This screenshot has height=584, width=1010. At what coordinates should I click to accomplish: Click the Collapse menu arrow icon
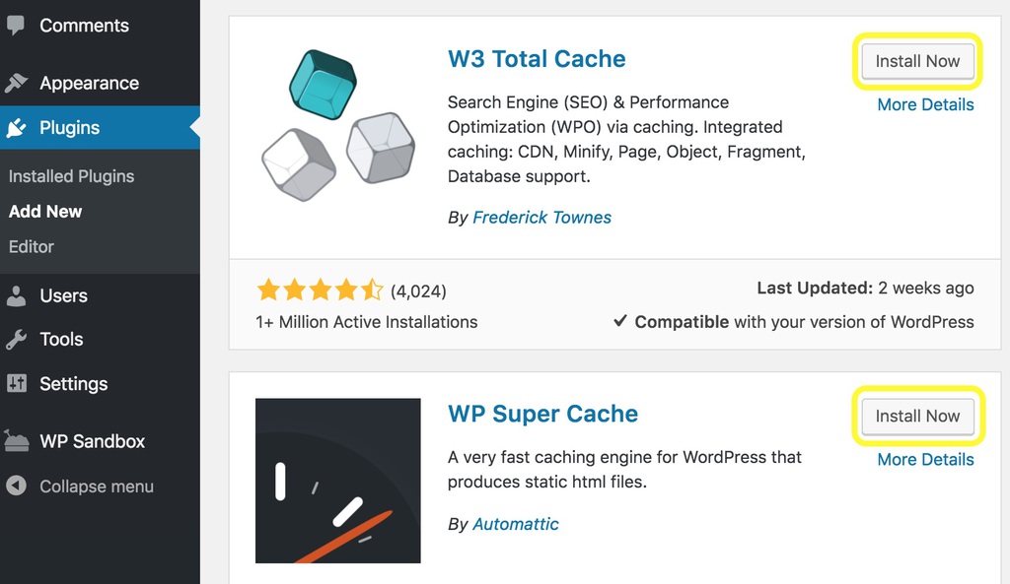pyautogui.click(x=16, y=486)
